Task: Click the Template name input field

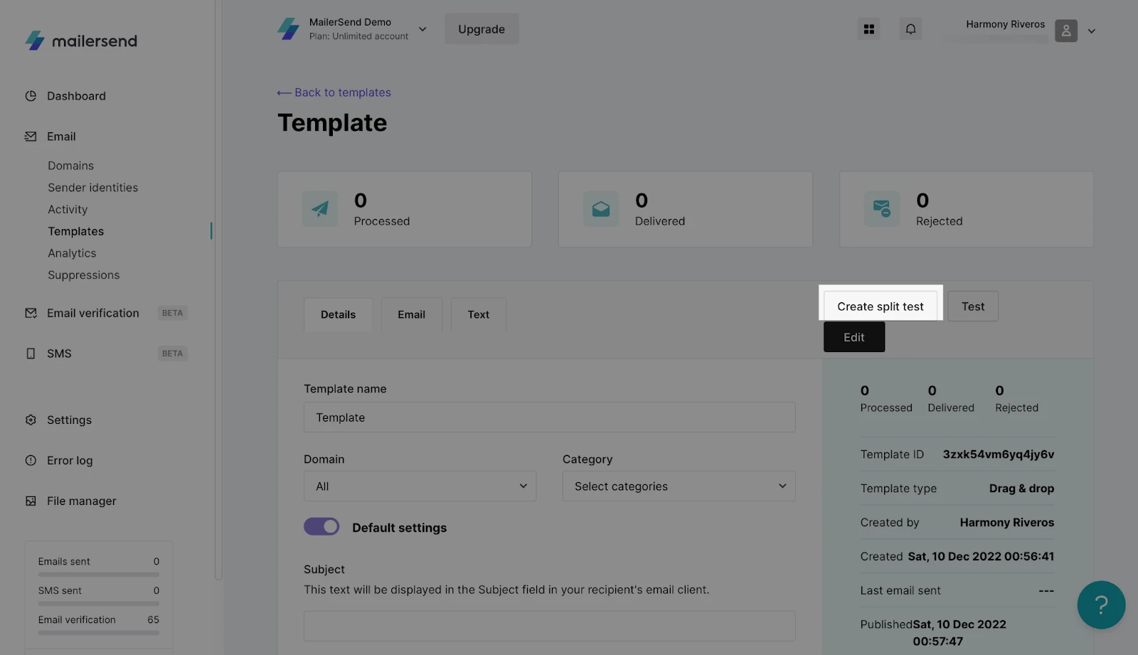Action: (x=549, y=417)
